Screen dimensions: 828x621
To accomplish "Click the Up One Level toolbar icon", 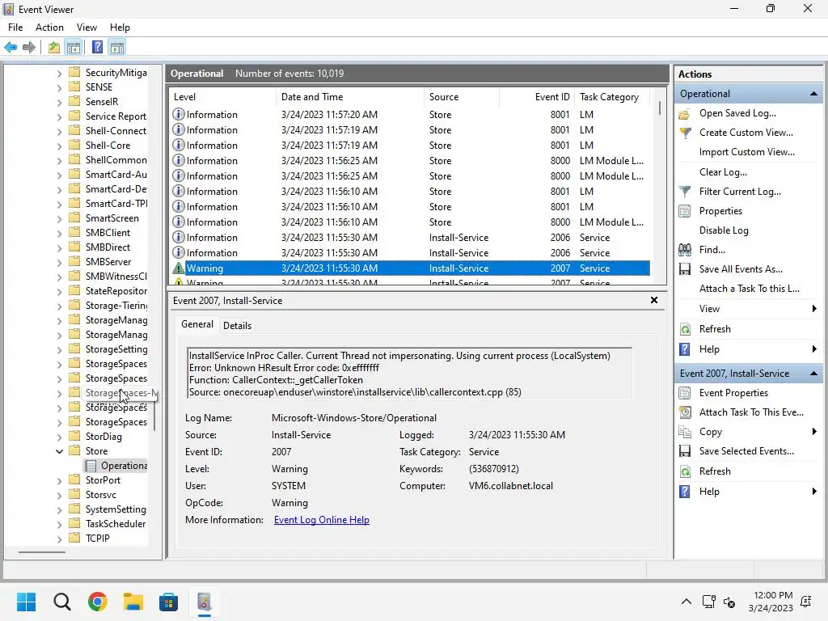I will coord(54,48).
